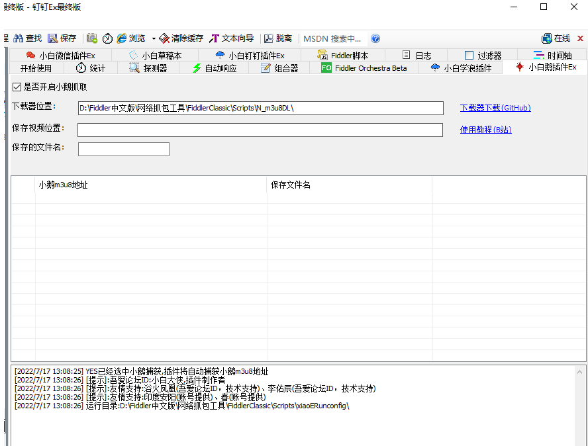Click the clear cache icon

click(164, 38)
